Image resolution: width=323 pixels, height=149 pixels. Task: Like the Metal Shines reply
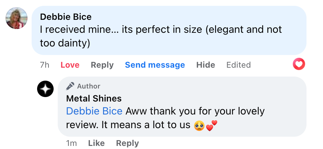(96, 143)
